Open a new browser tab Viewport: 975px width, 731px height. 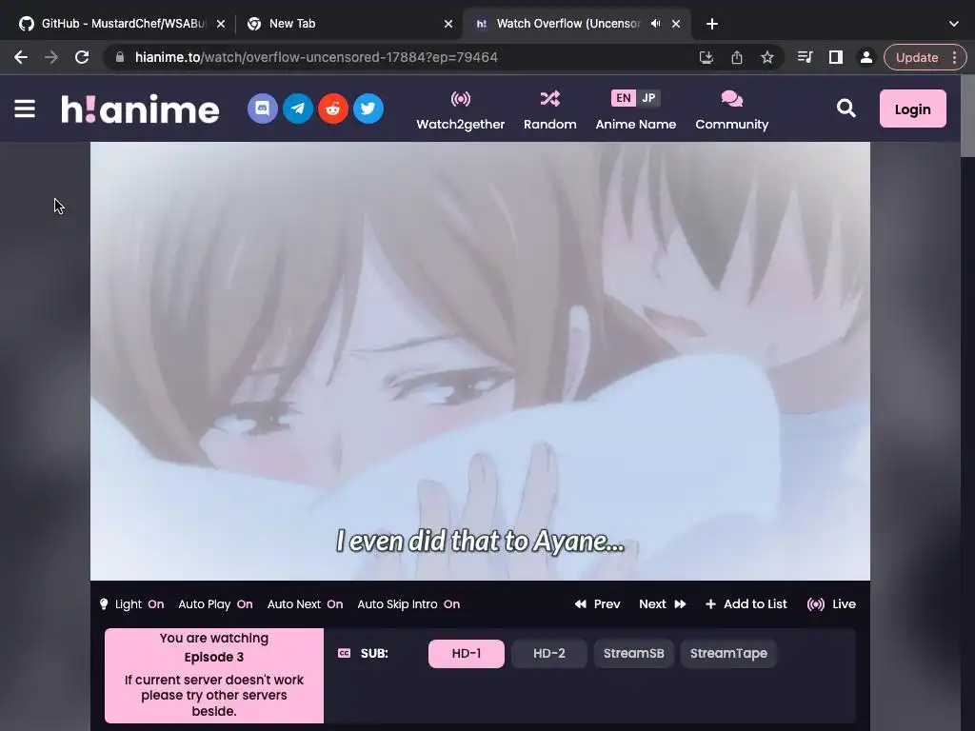point(712,24)
